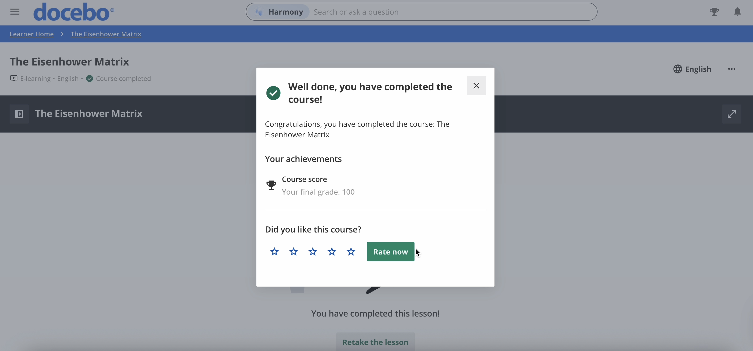753x351 pixels.
Task: Open the notifications bell
Action: (738, 12)
